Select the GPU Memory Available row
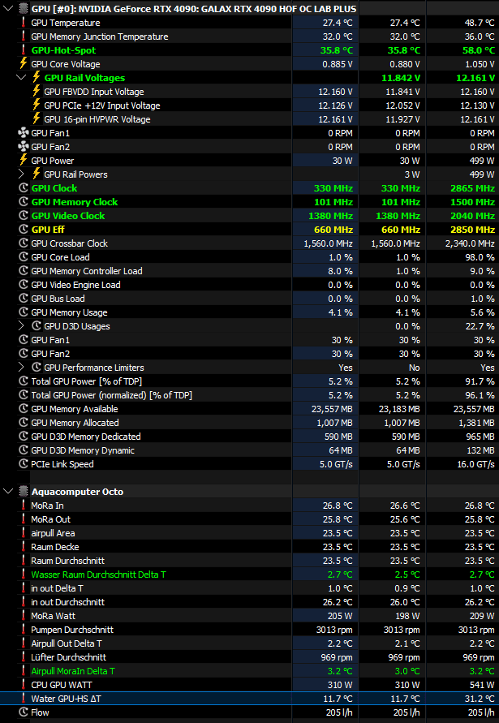The image size is (499, 723). [x=250, y=409]
